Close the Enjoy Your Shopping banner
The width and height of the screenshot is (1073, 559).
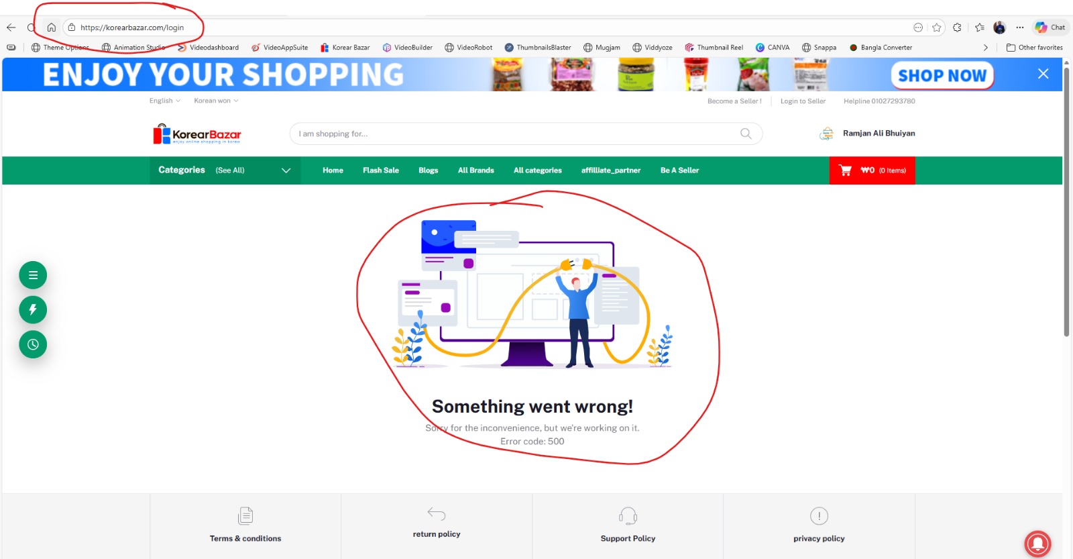(x=1043, y=74)
